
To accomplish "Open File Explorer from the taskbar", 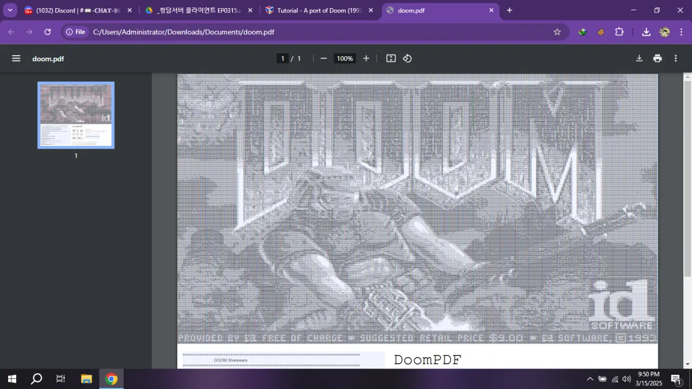I will (x=86, y=379).
